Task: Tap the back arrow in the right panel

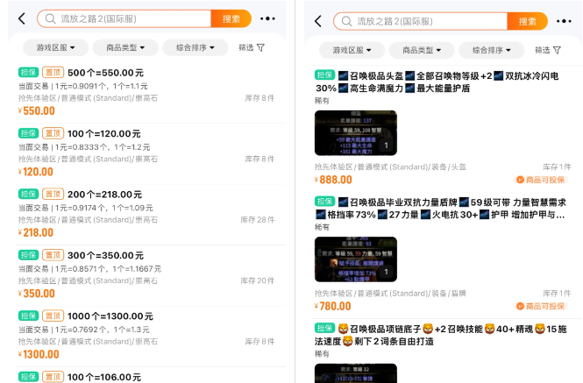Action: [x=318, y=21]
